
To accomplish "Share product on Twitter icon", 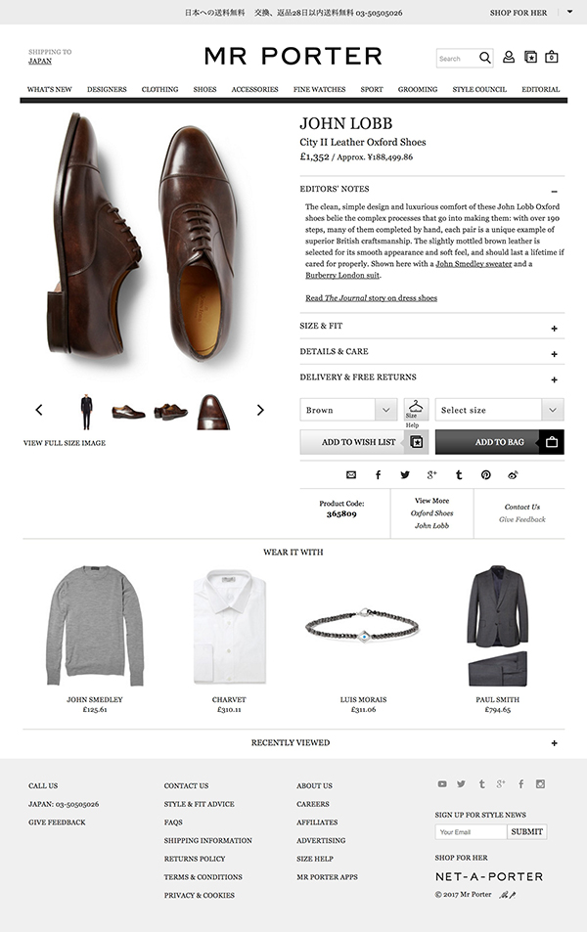I will click(x=405, y=475).
